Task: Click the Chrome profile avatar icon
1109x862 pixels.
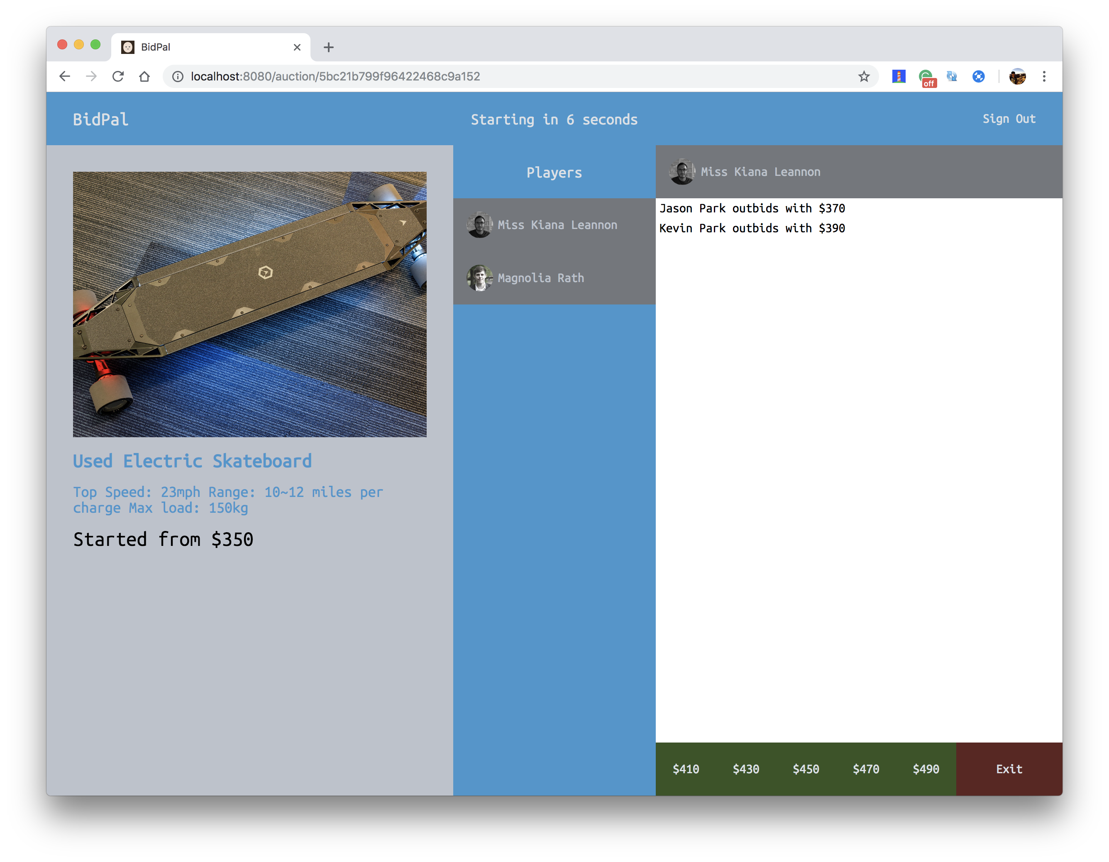Action: point(1017,76)
